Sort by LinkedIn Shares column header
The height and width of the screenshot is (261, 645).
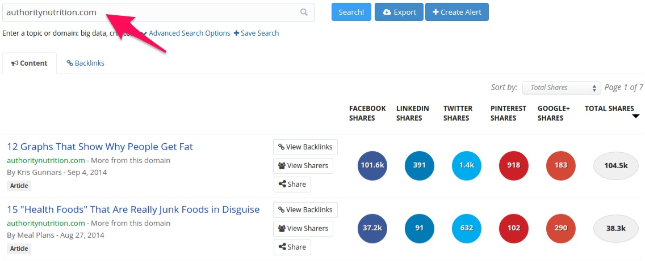413,113
